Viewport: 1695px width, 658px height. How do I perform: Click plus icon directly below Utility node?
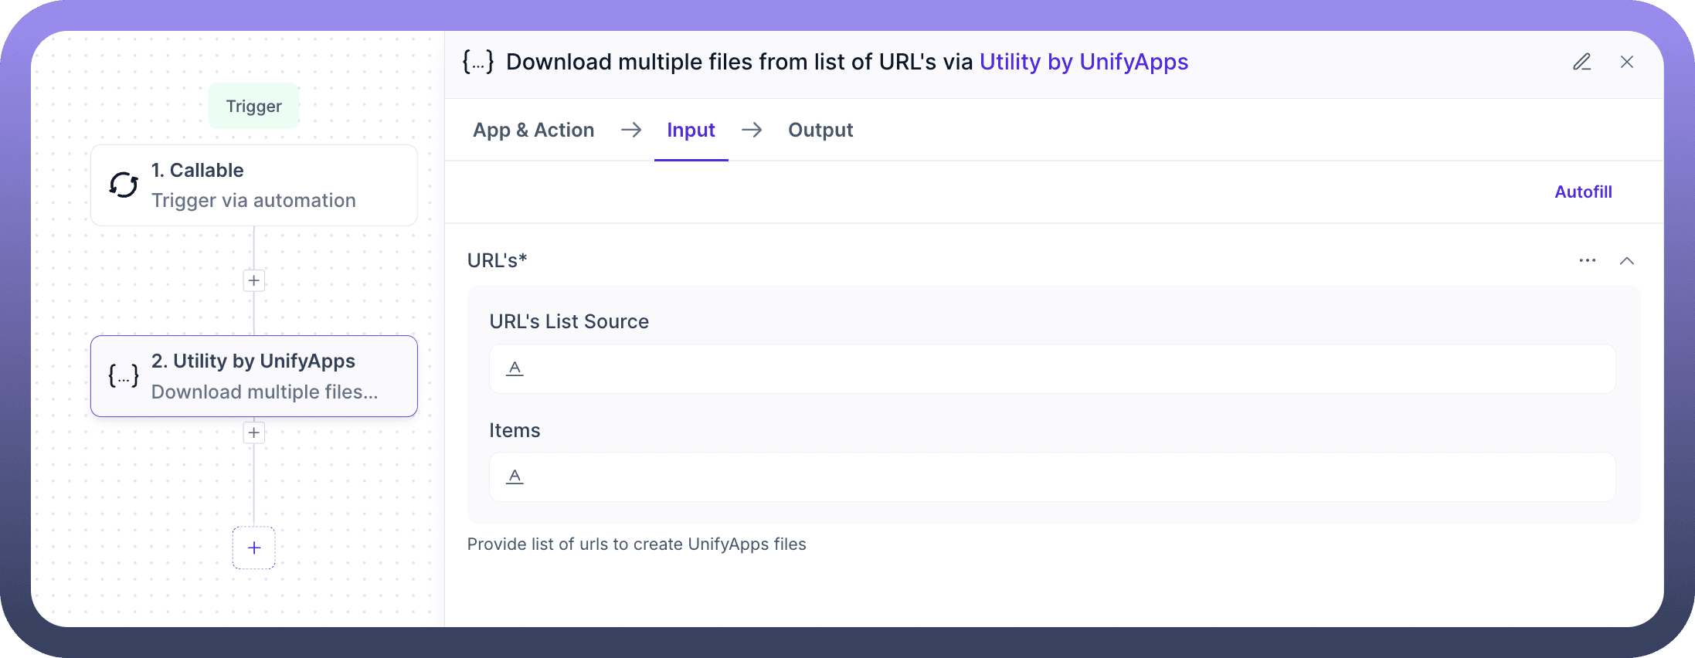(x=253, y=432)
